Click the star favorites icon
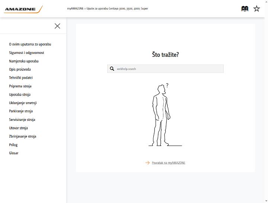The height and width of the screenshot is (203, 268). (256, 9)
